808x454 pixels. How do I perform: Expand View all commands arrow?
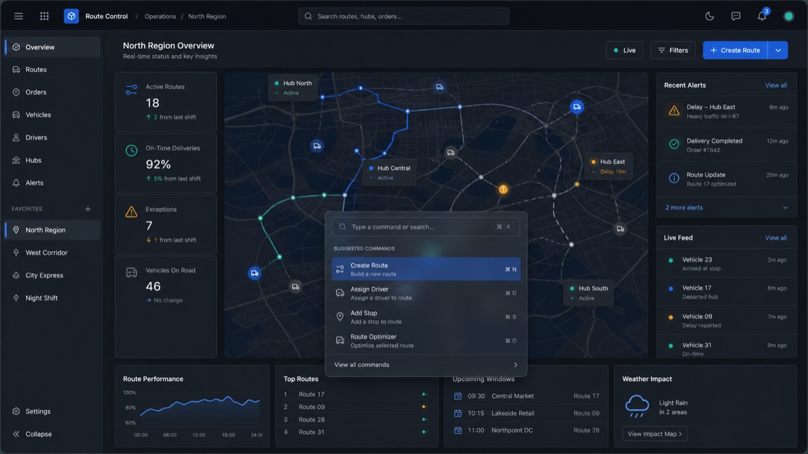click(x=515, y=365)
